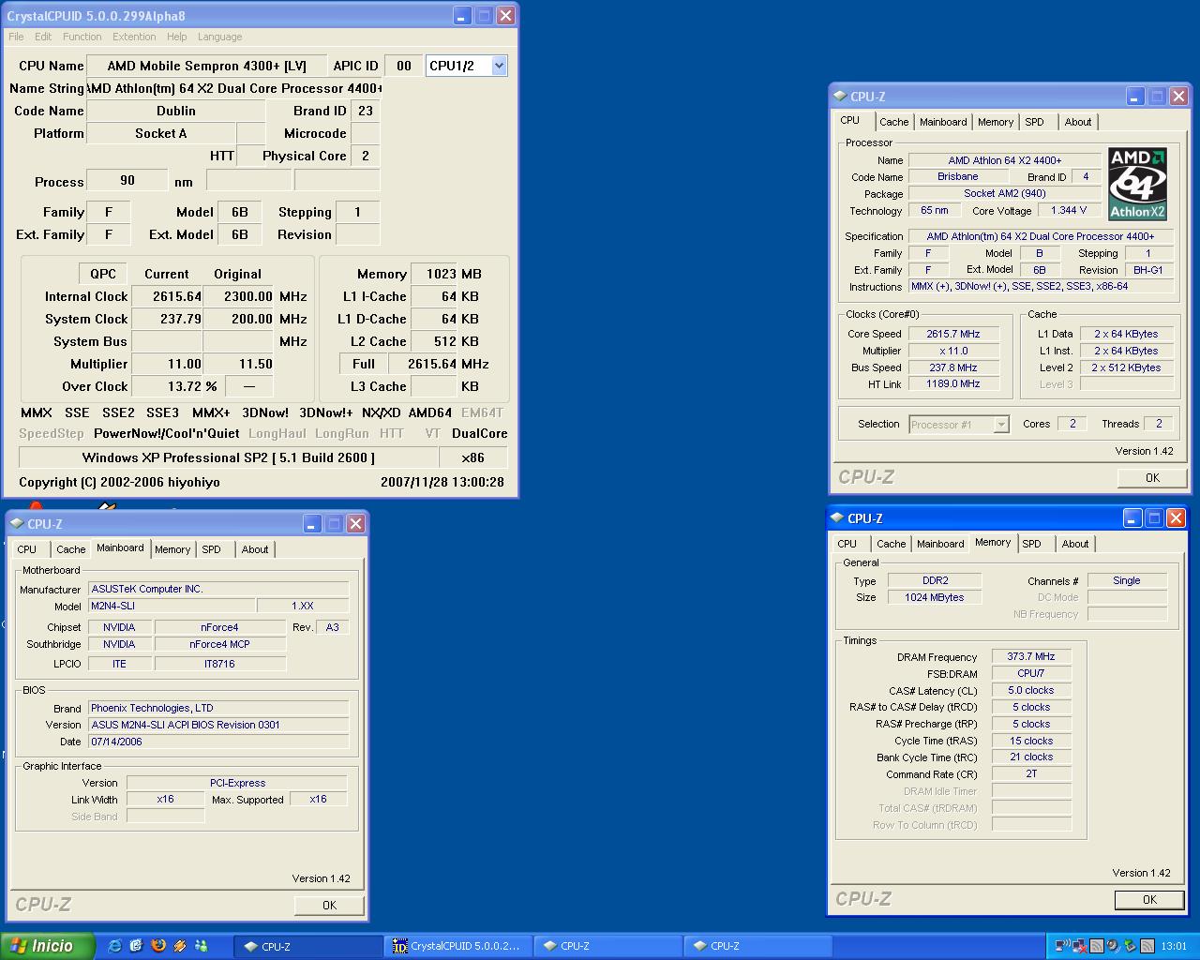The width and height of the screenshot is (1200, 960).
Task: Click the Internal Clock current value 2615.64
Action: (166, 296)
